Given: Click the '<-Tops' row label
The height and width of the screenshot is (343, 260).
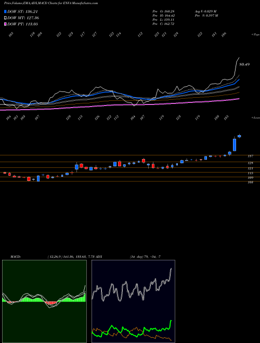Looking at the screenshot, I should click(x=255, y=35).
